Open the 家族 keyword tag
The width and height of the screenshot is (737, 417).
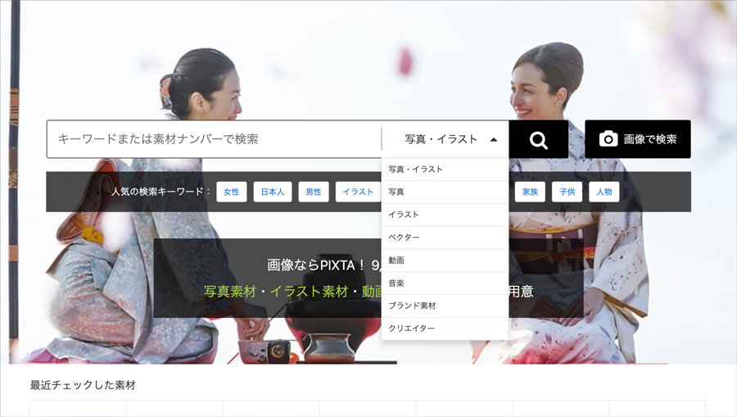pyautogui.click(x=530, y=192)
